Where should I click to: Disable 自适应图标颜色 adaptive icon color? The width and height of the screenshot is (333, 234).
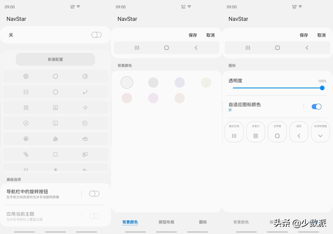tap(316, 106)
